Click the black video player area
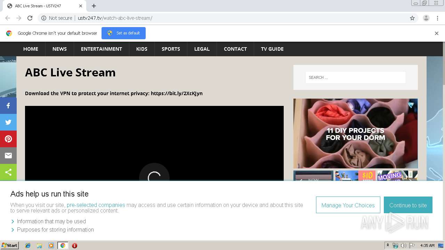Image resolution: width=445 pixels, height=250 pixels. click(154, 143)
